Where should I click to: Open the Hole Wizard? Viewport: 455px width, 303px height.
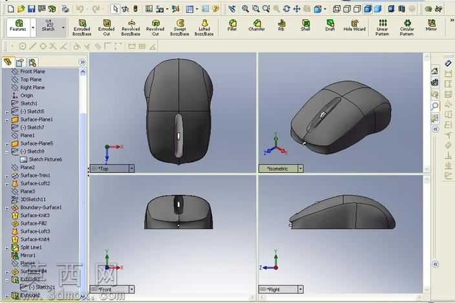pos(354,25)
